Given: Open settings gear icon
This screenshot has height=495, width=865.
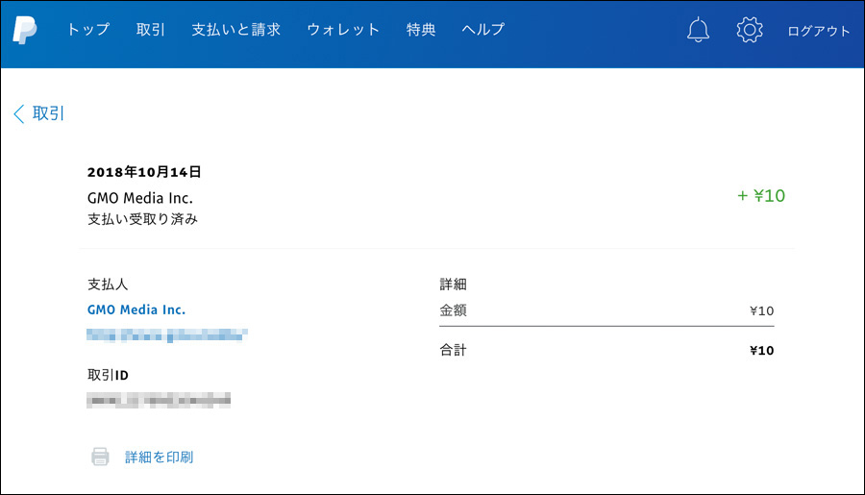Looking at the screenshot, I should [x=749, y=30].
